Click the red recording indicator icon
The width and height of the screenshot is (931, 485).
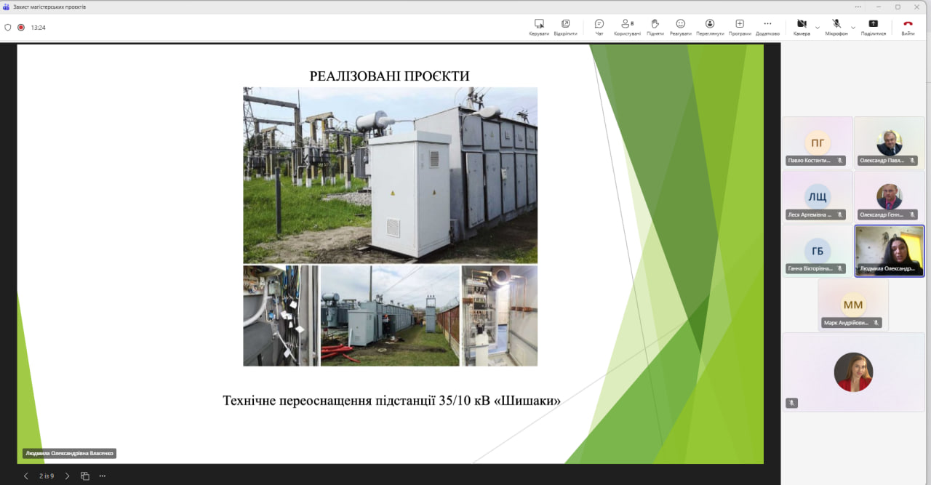[x=21, y=28]
